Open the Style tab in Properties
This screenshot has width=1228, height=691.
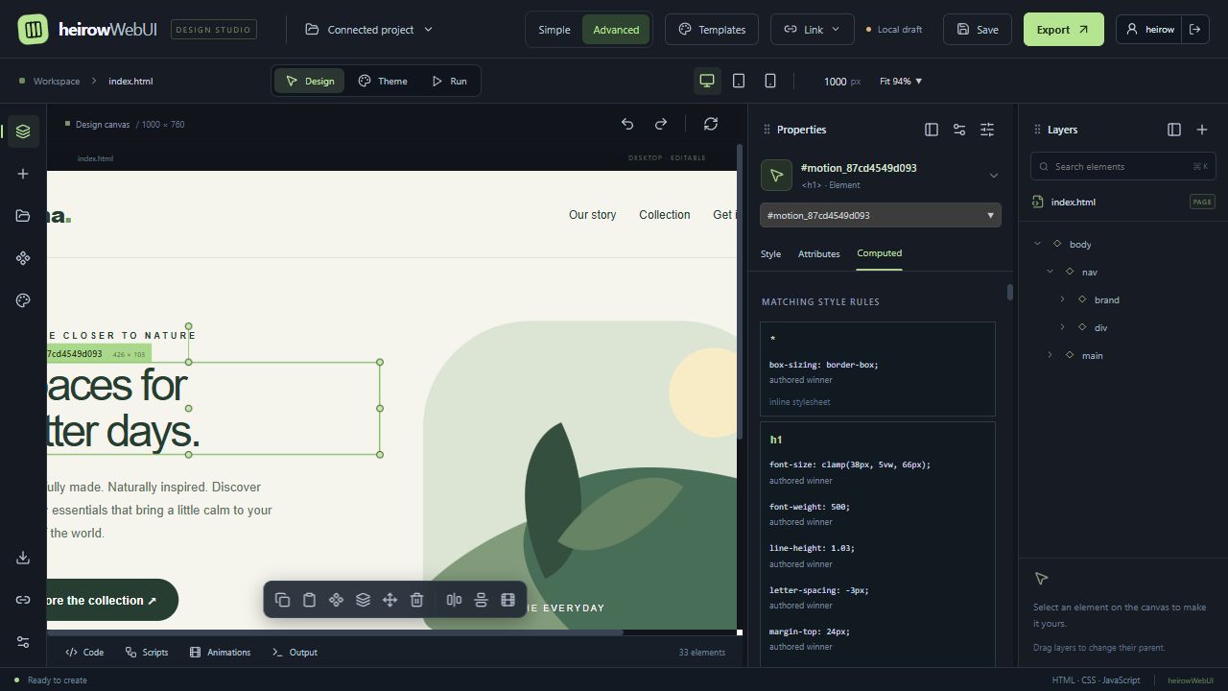(x=770, y=254)
